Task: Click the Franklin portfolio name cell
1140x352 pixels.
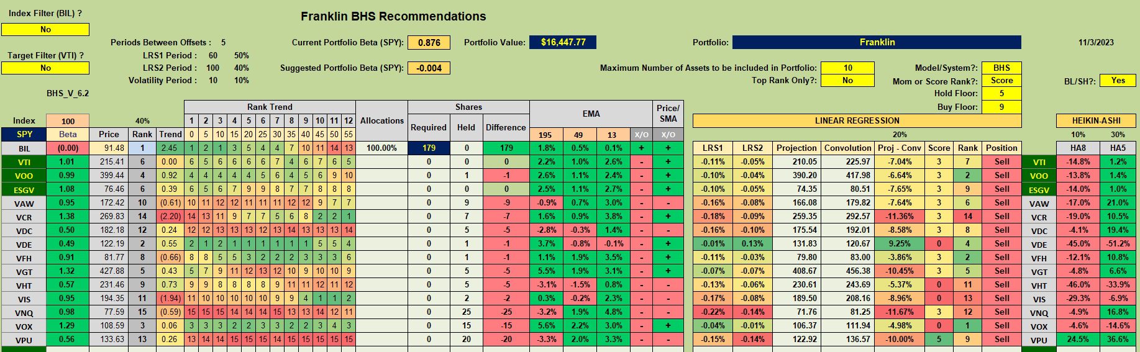Action: (877, 42)
